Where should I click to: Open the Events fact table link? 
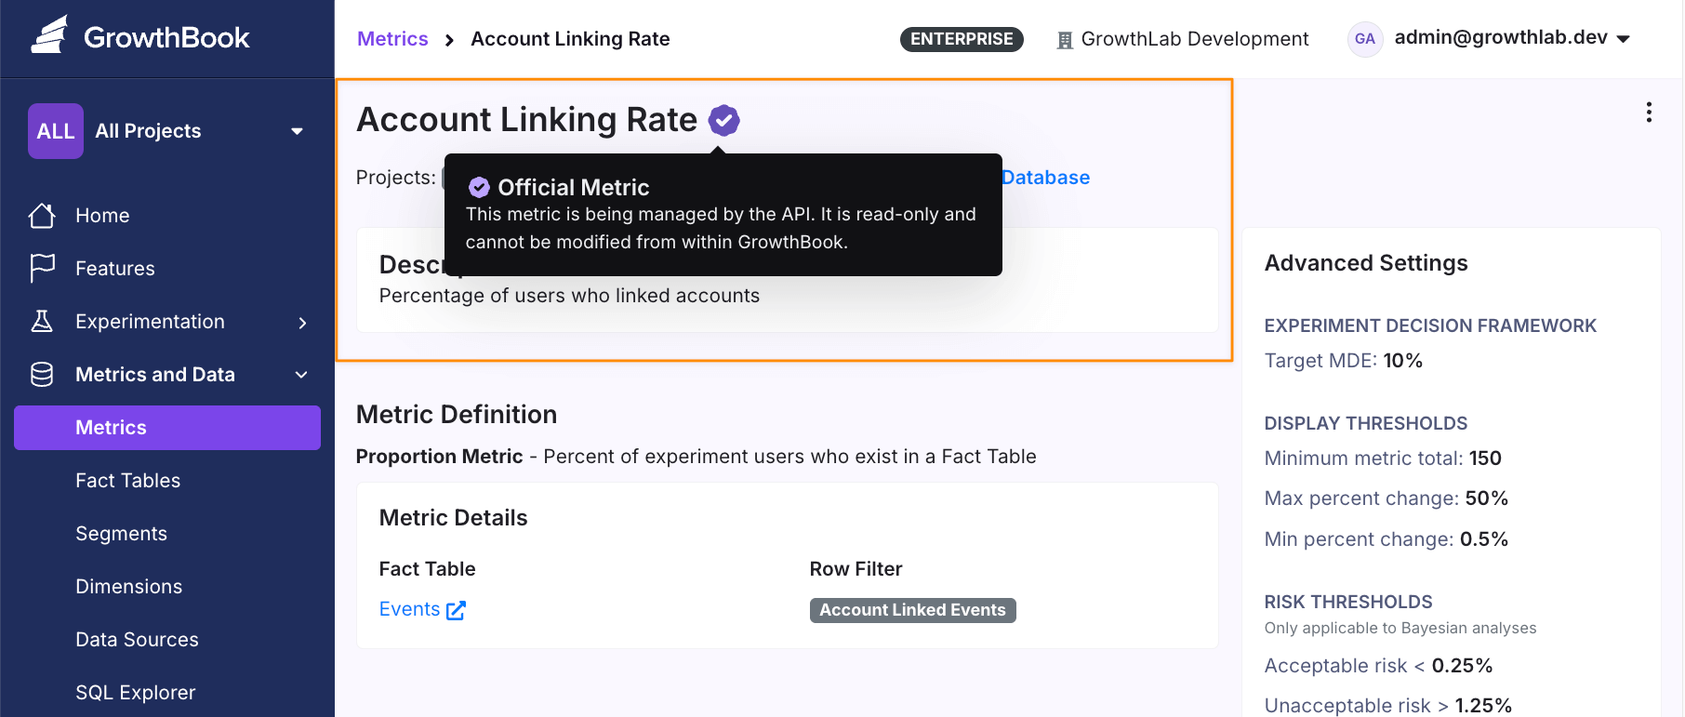coord(409,609)
